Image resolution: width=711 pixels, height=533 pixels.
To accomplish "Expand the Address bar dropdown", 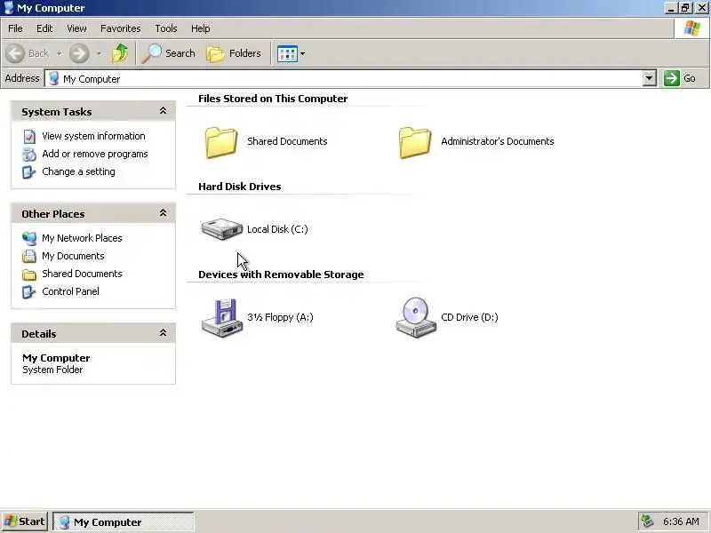I will click(650, 78).
